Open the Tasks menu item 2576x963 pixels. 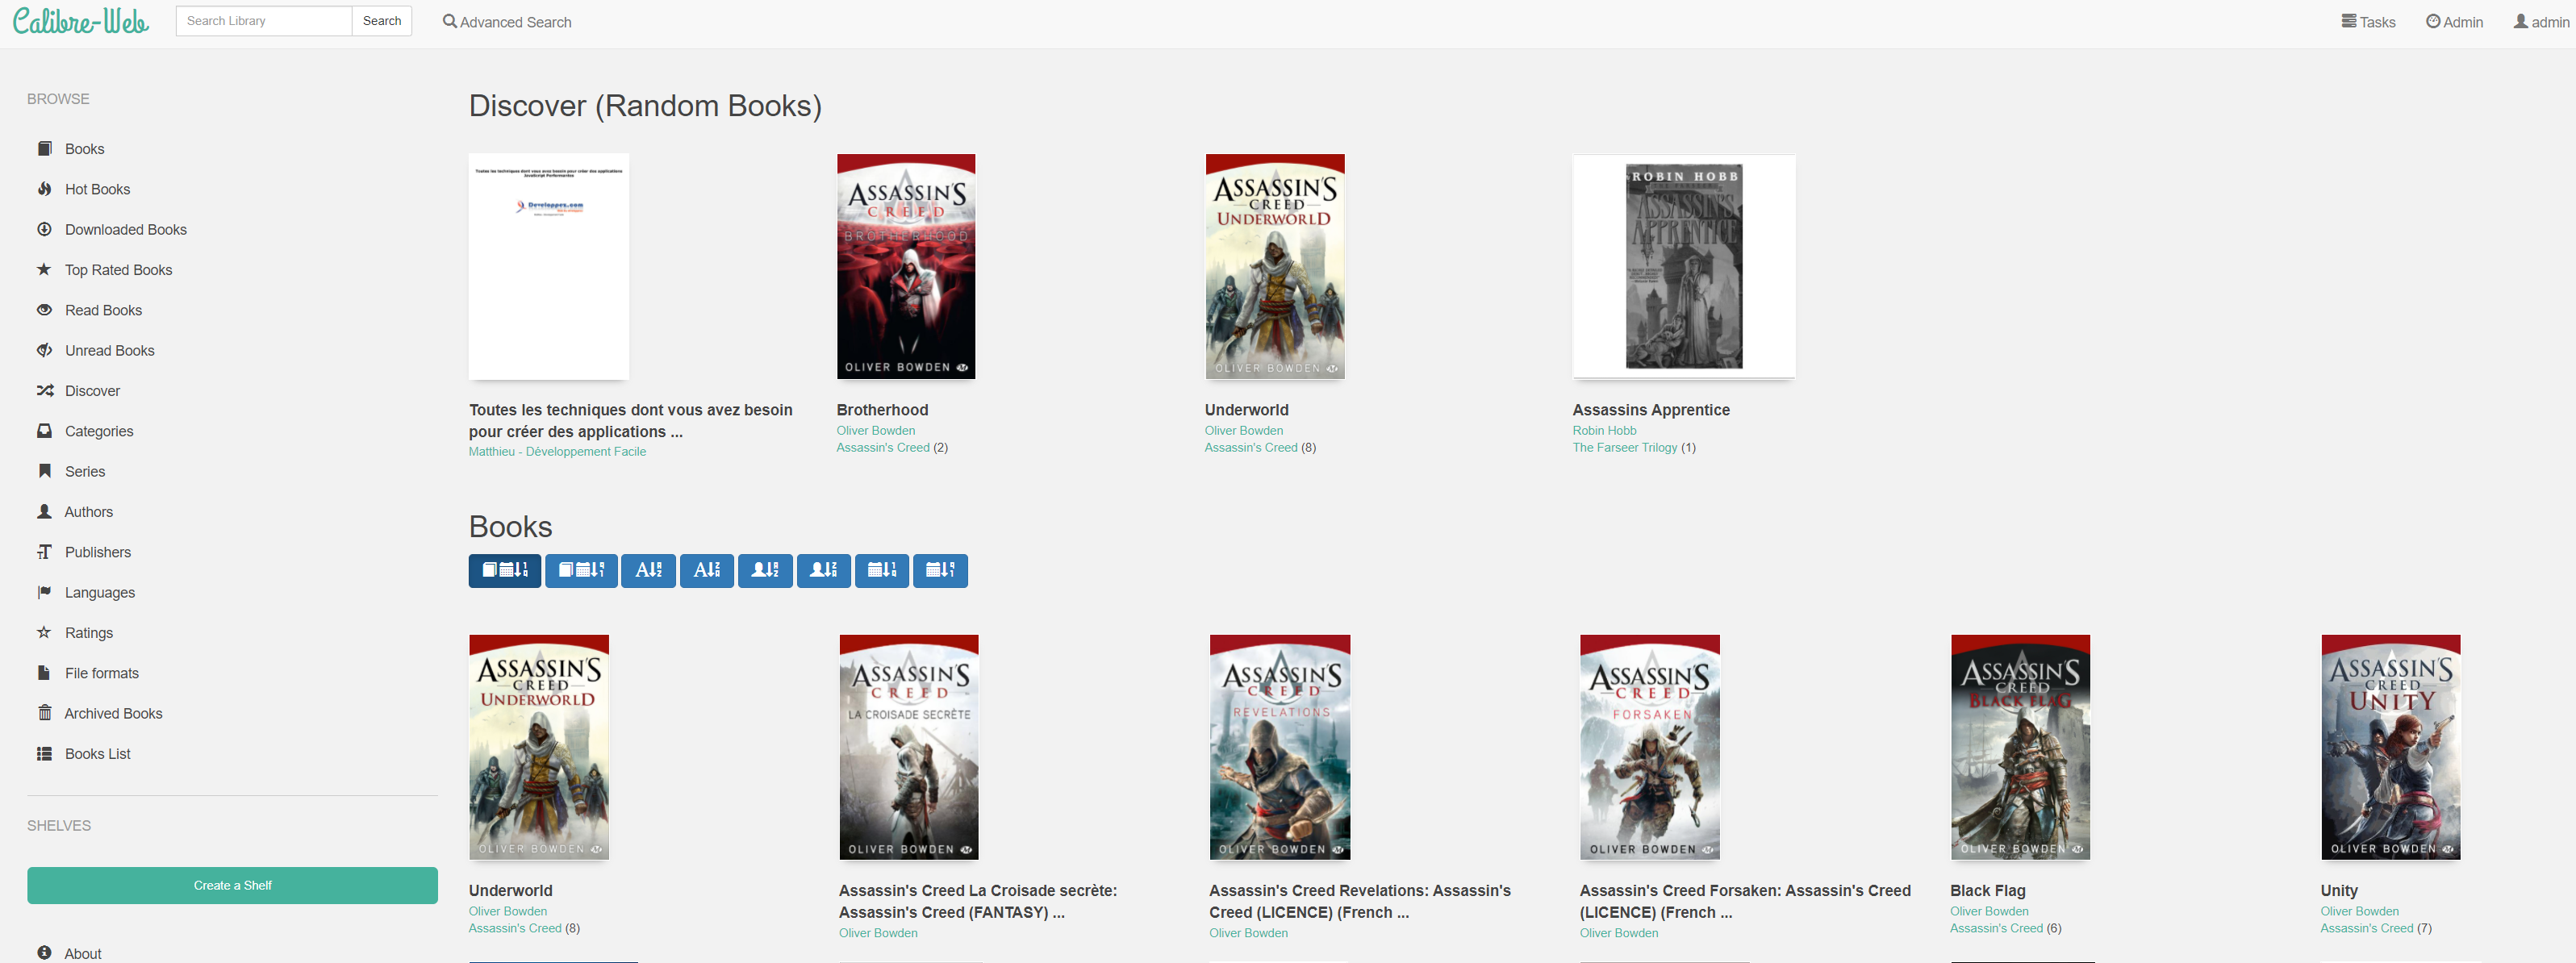tap(2368, 22)
